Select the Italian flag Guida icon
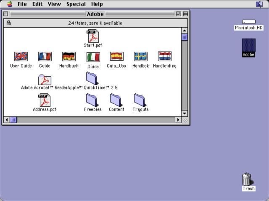 (x=93, y=57)
